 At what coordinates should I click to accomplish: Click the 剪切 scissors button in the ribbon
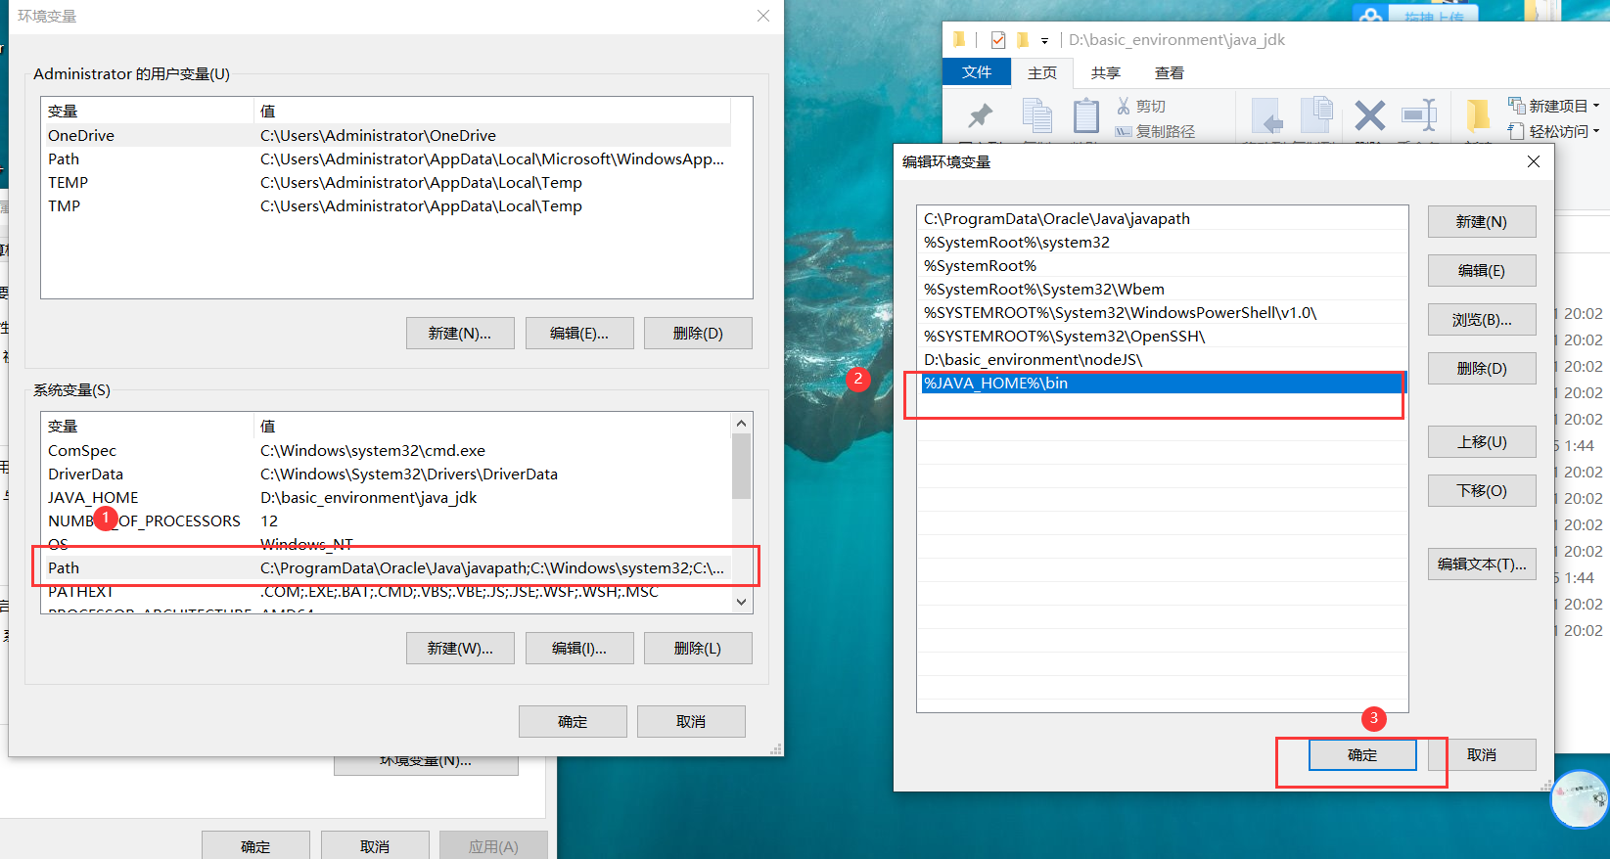coord(1141,106)
